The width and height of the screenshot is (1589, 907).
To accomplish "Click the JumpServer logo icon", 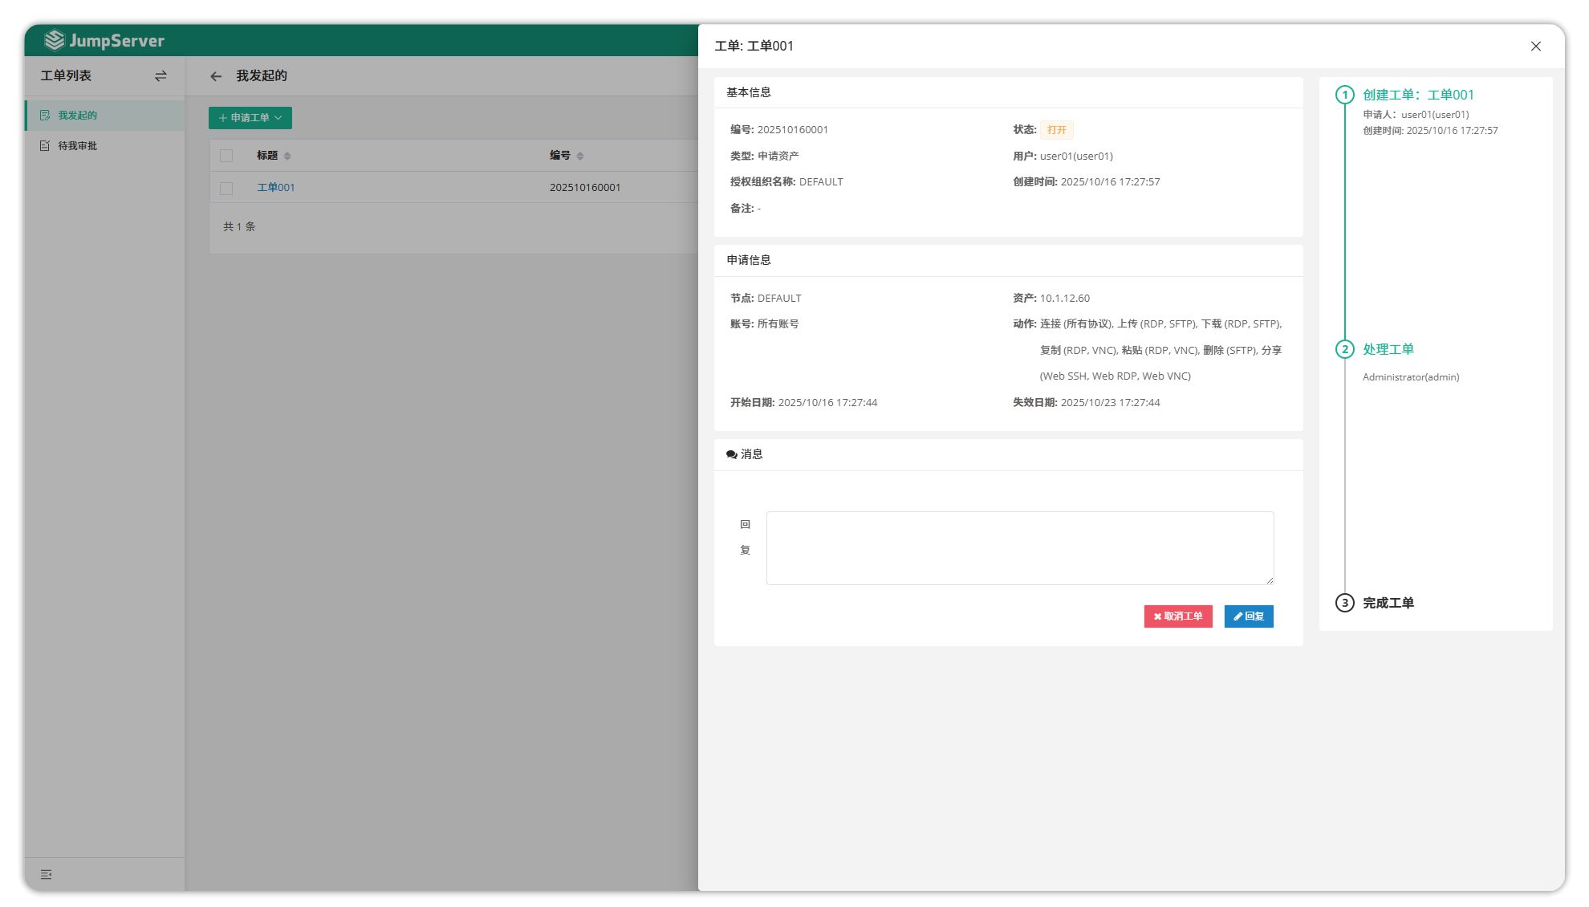I will [54, 40].
